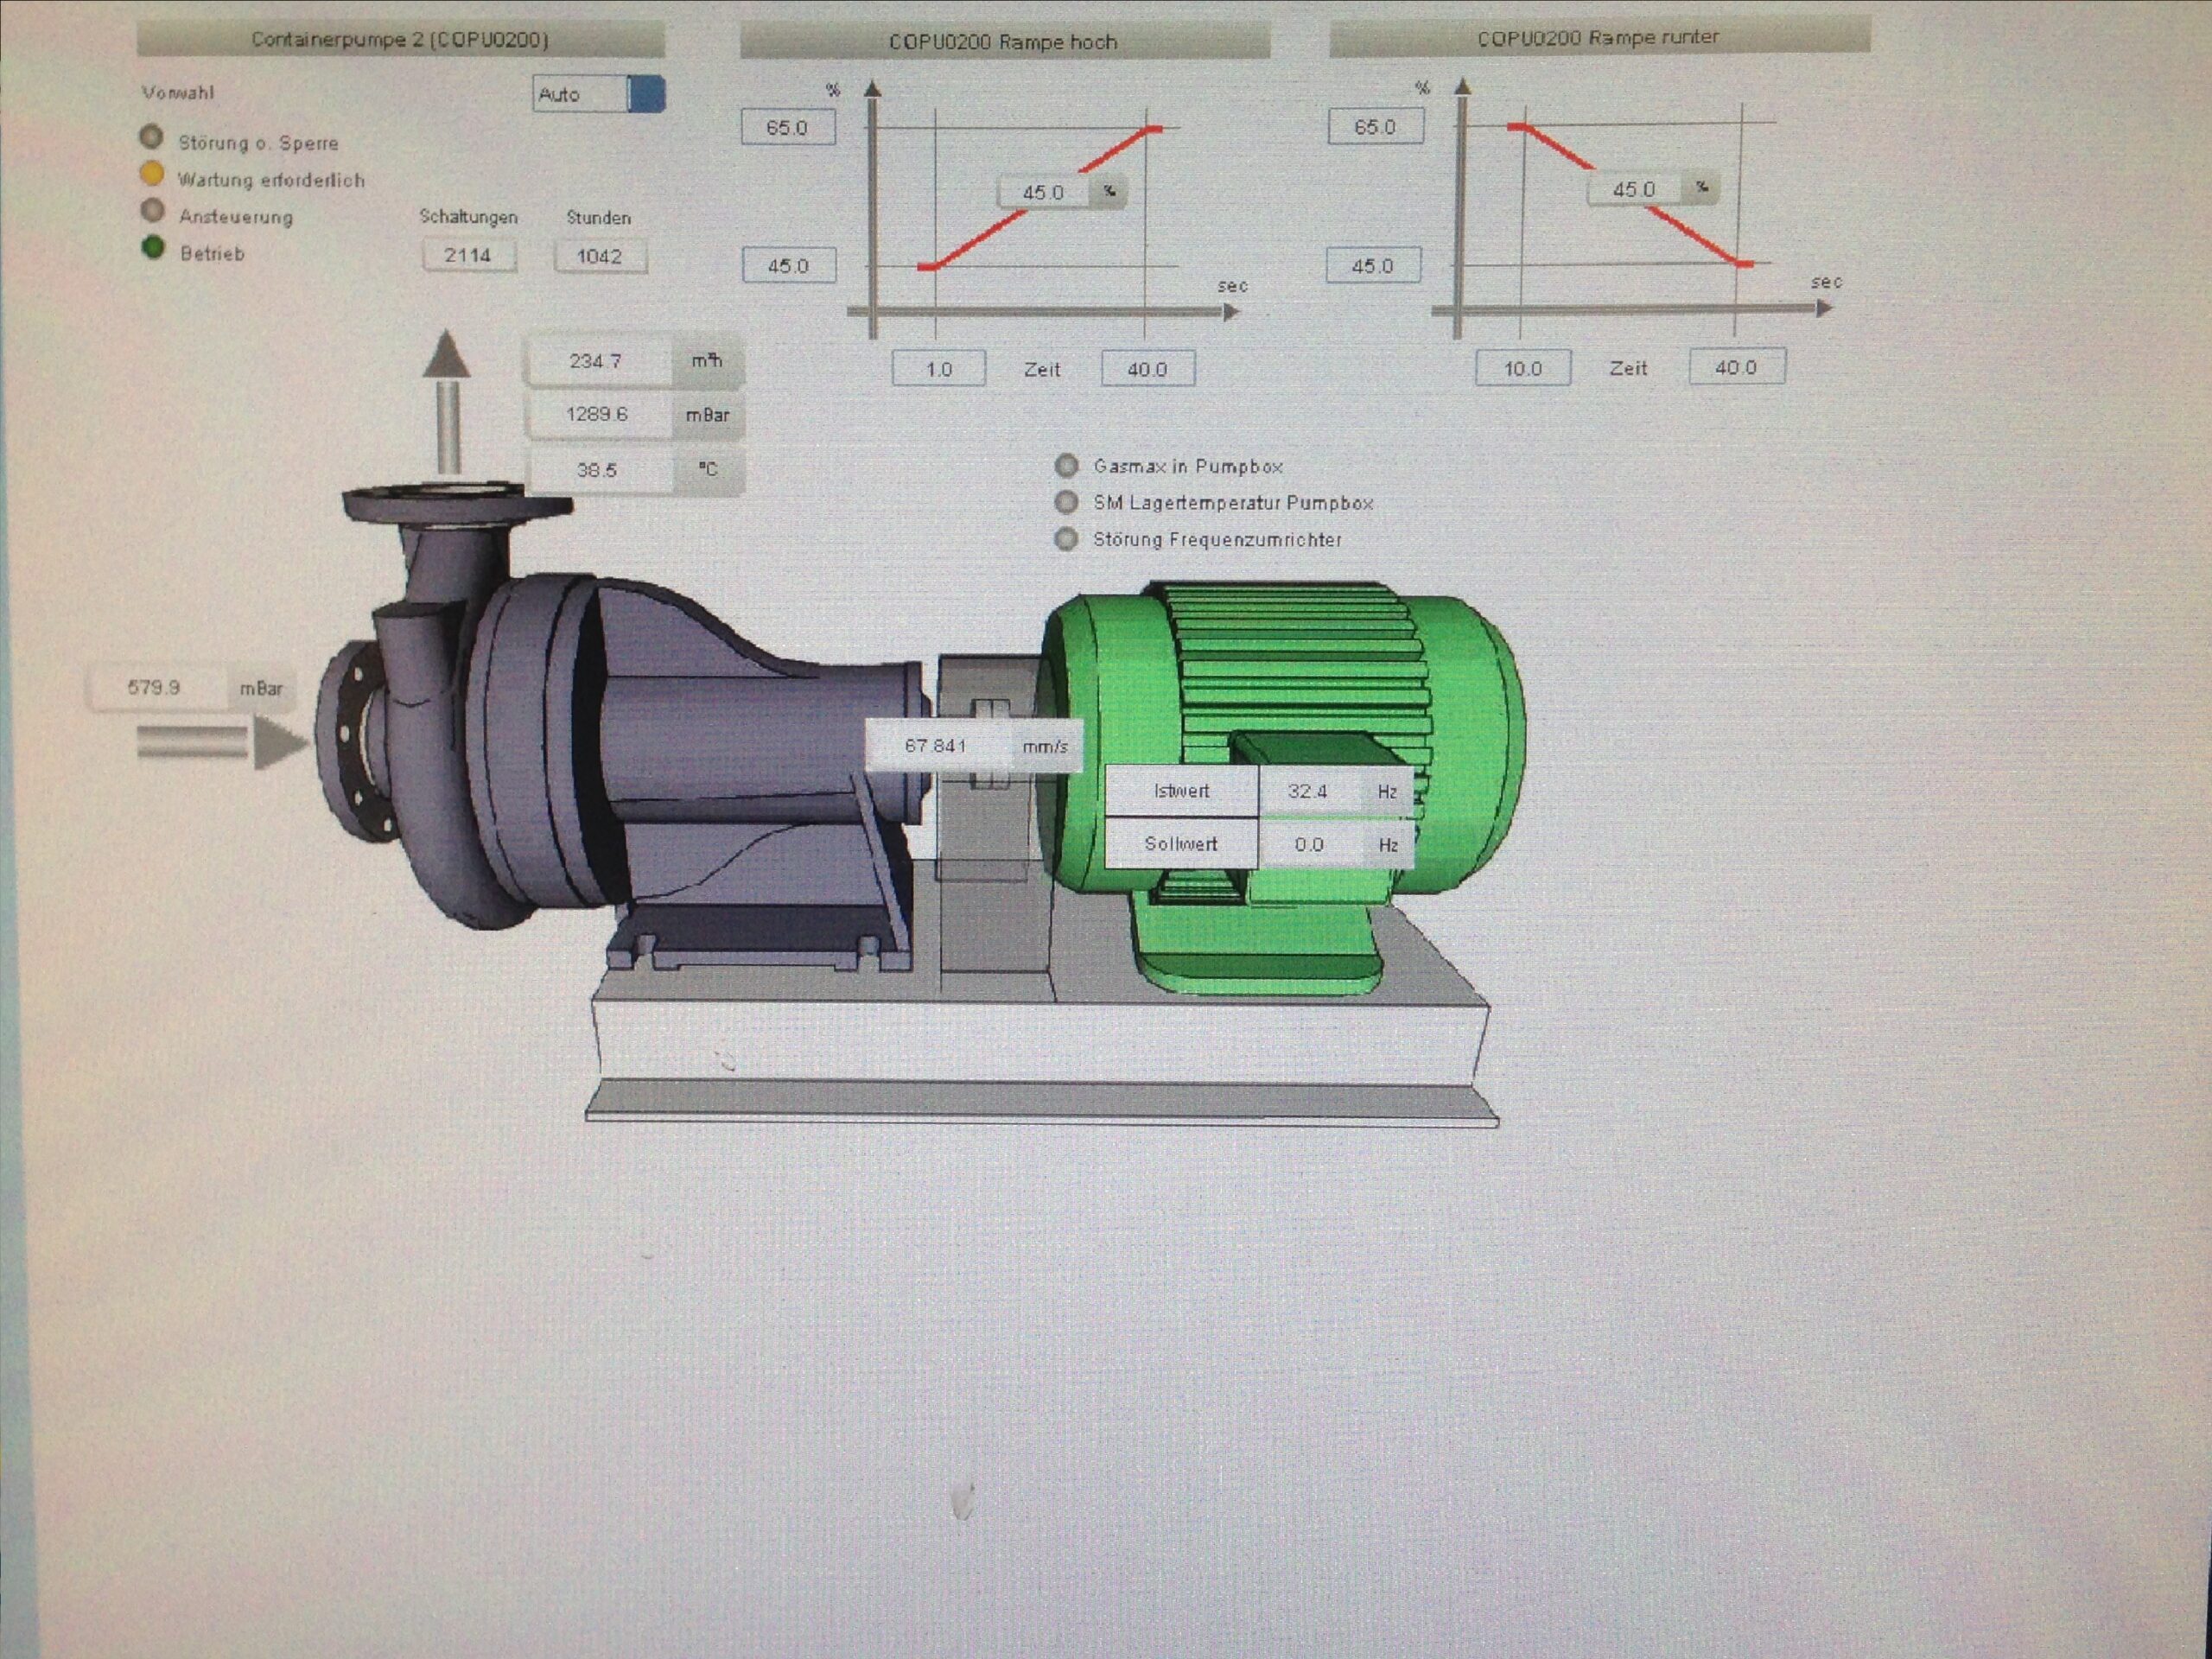The width and height of the screenshot is (2212, 1659).
Task: Click the Störung o. Sperre indicator lamp
Action: [x=152, y=137]
